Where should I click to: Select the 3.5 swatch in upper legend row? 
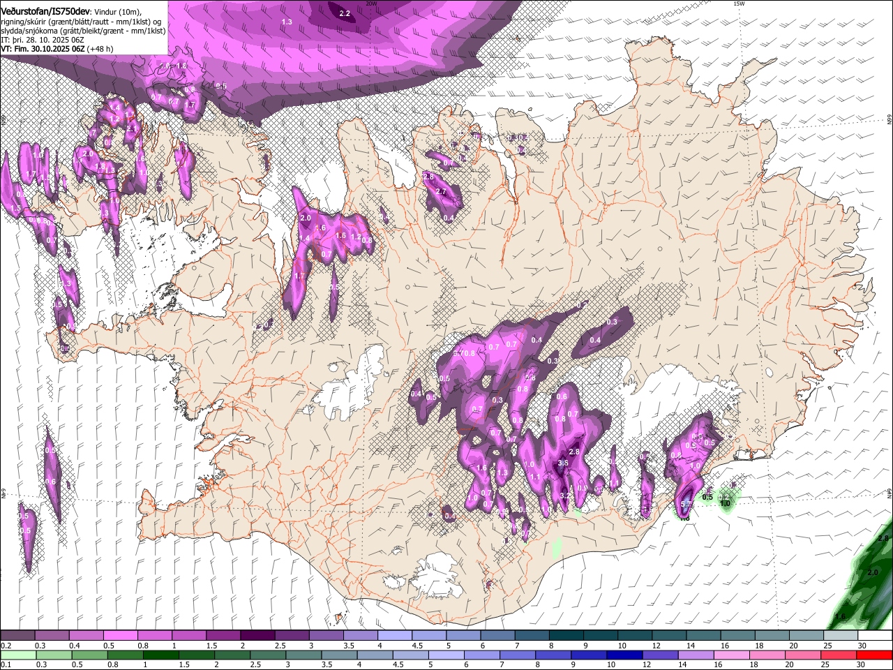click(x=361, y=636)
